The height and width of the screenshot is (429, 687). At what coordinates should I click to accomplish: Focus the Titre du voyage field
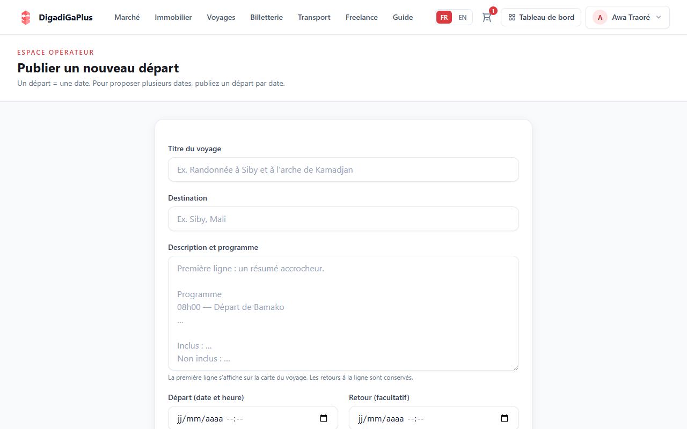point(343,169)
